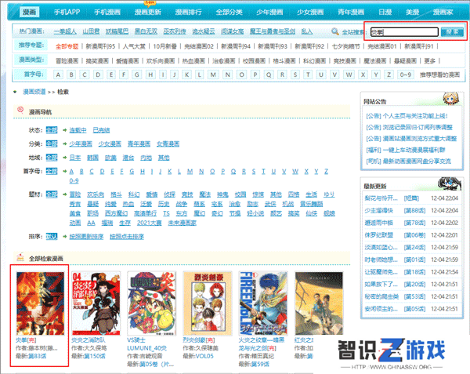The image size is (470, 374).
Task: Open the FIRE EMBLEM 火炎之纹章 cover thumbnail
Action: click(x=263, y=303)
